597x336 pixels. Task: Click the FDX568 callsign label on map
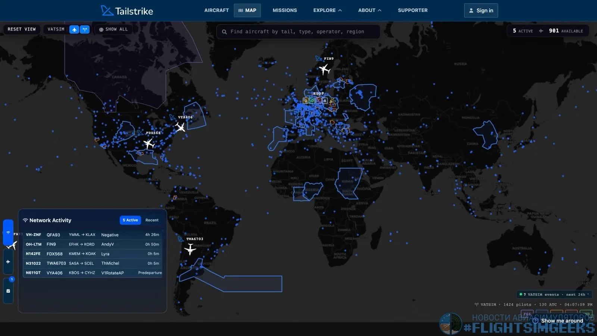[x=153, y=133]
